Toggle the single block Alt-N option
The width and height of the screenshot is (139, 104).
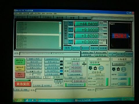tap(52, 62)
